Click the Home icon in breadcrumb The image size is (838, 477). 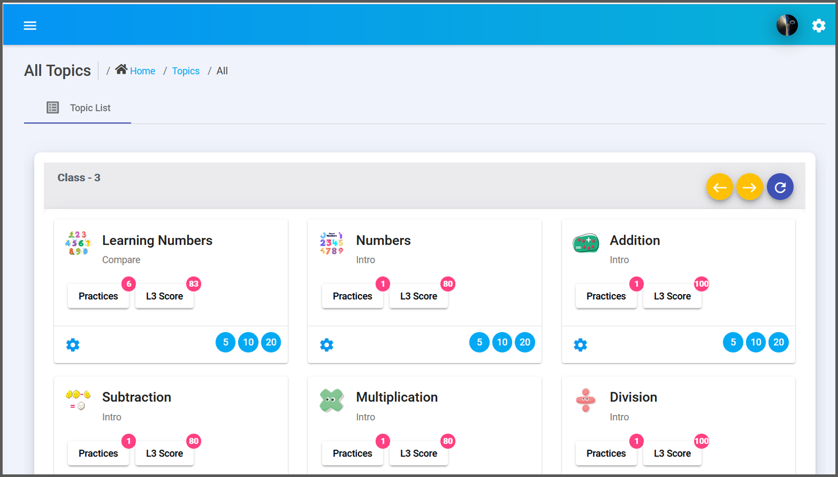(x=121, y=69)
